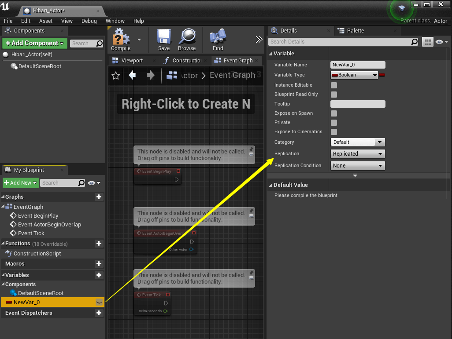Screen dimensions: 452x339
Task: Switch to the Palette tab
Action: pyautogui.click(x=355, y=31)
